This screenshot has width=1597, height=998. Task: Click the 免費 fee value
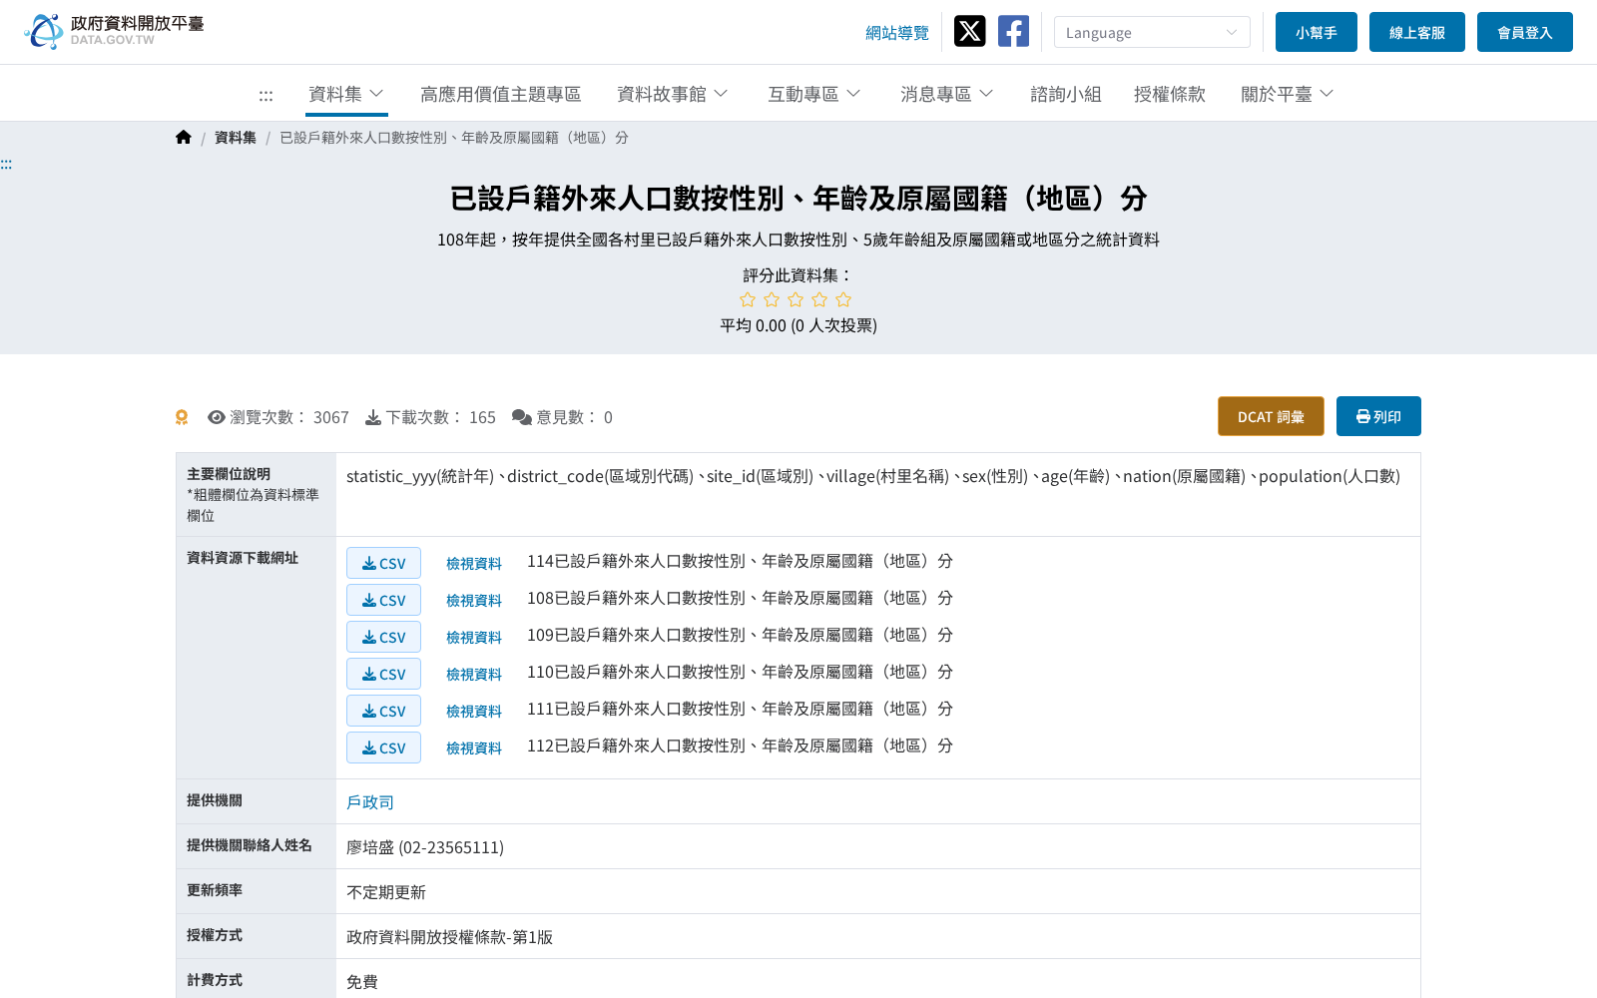pyautogui.click(x=362, y=982)
